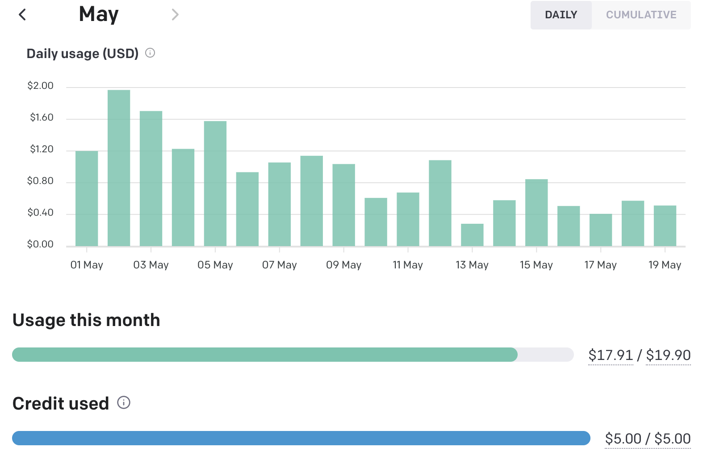This screenshot has height=460, width=703.
Task: Select the 05 May usage bar
Action: pyautogui.click(x=215, y=184)
